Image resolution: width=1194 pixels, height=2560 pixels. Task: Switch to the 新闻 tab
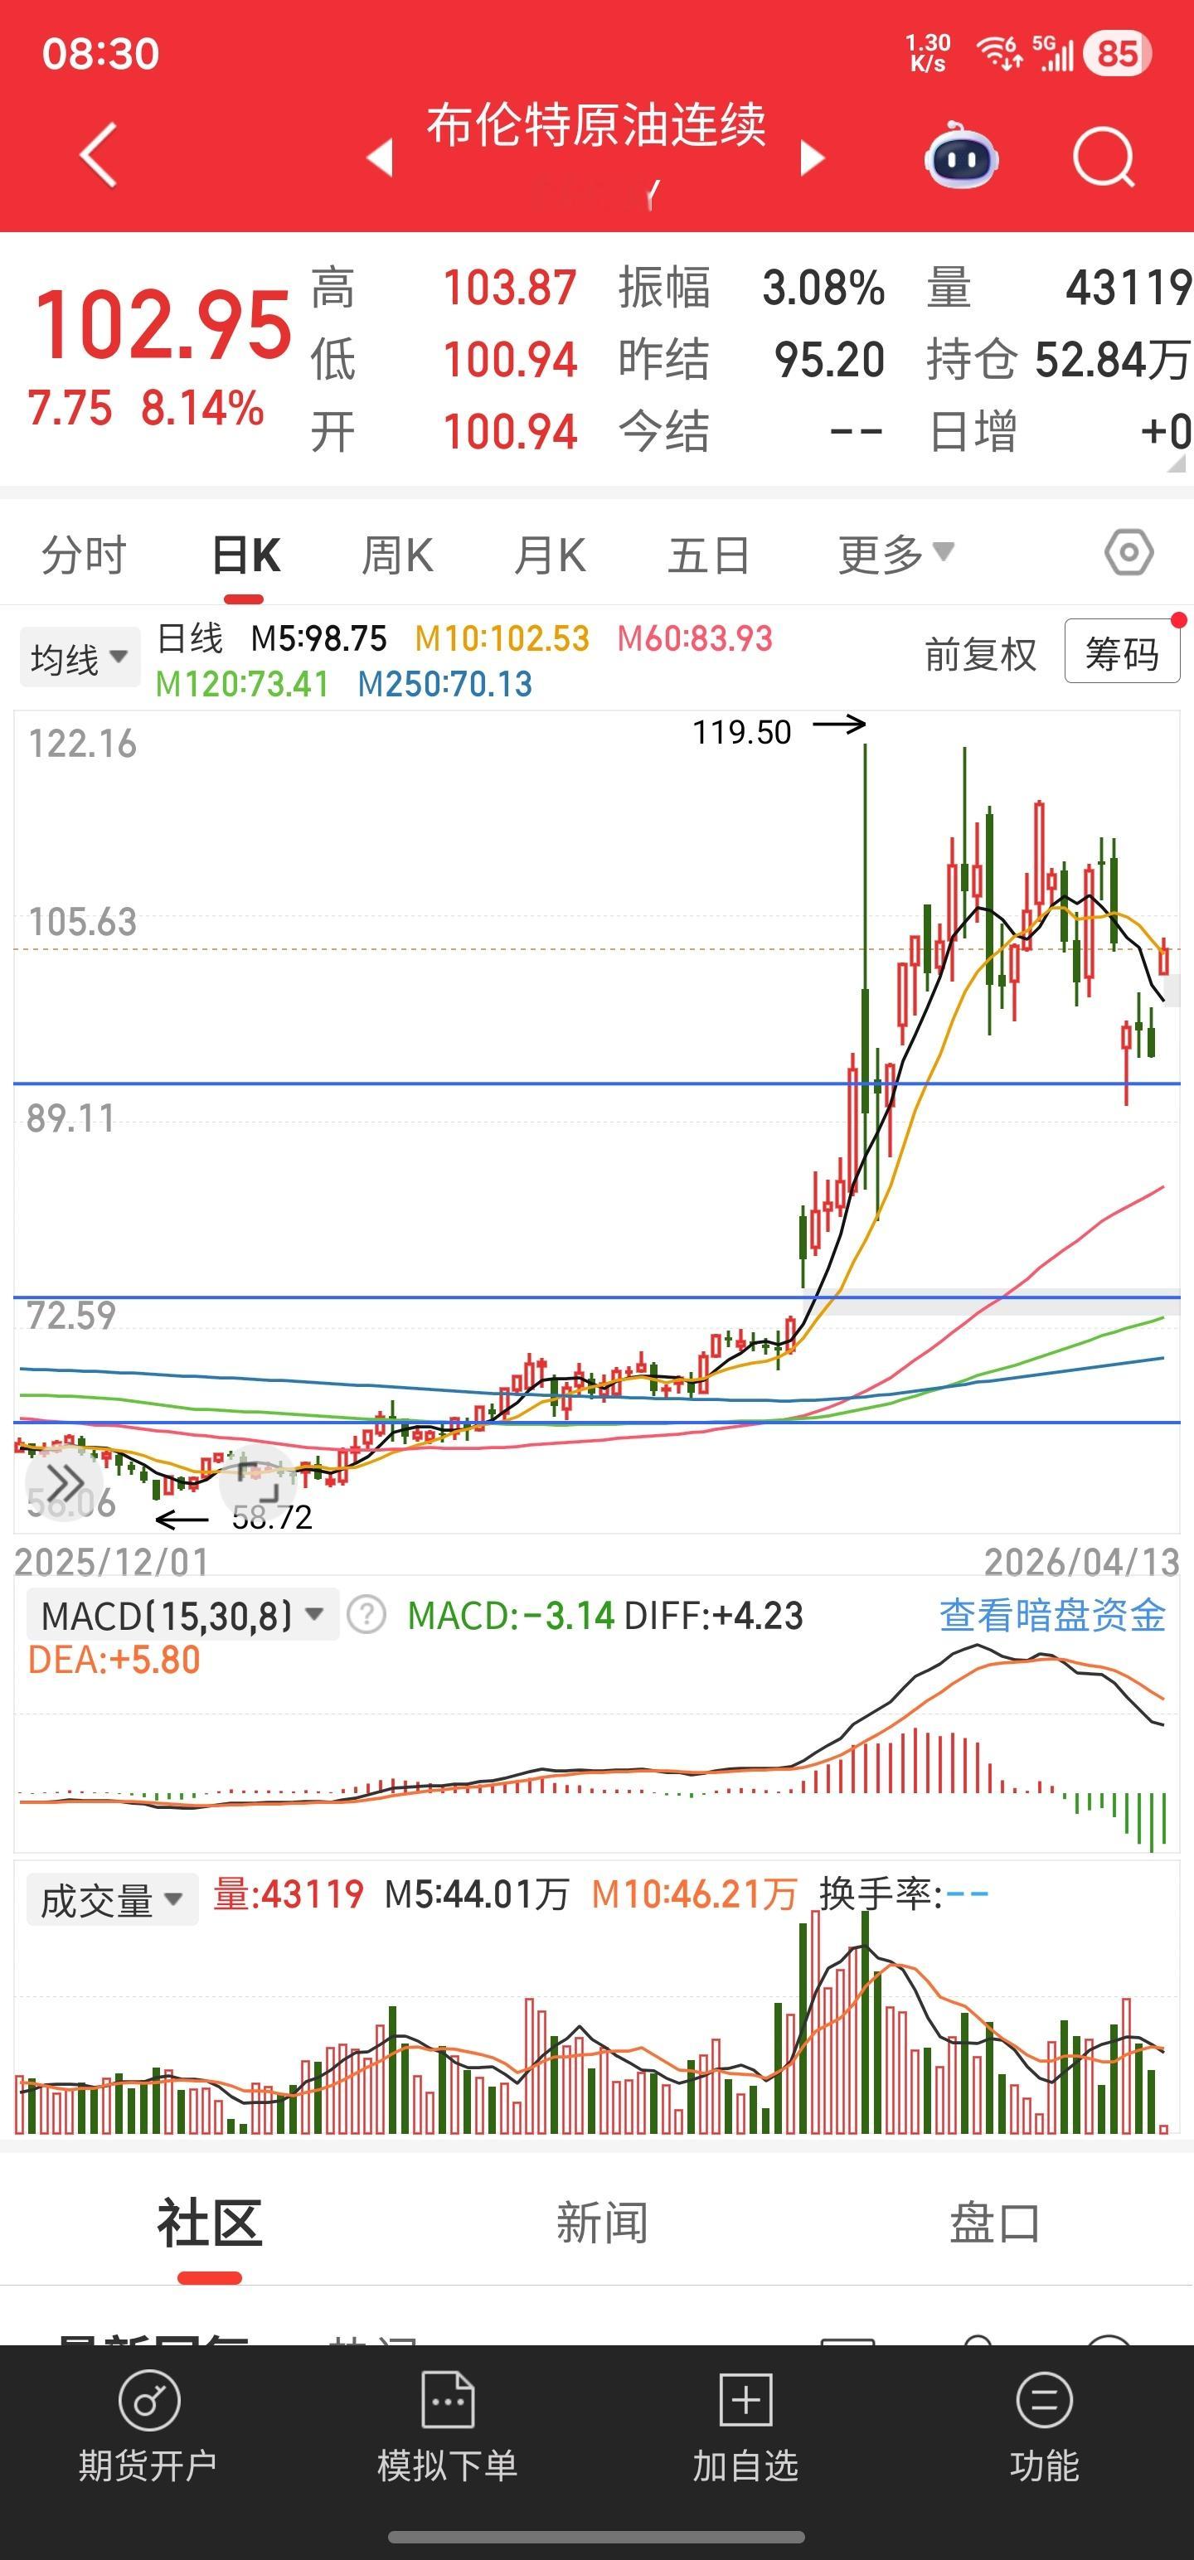(x=601, y=2224)
